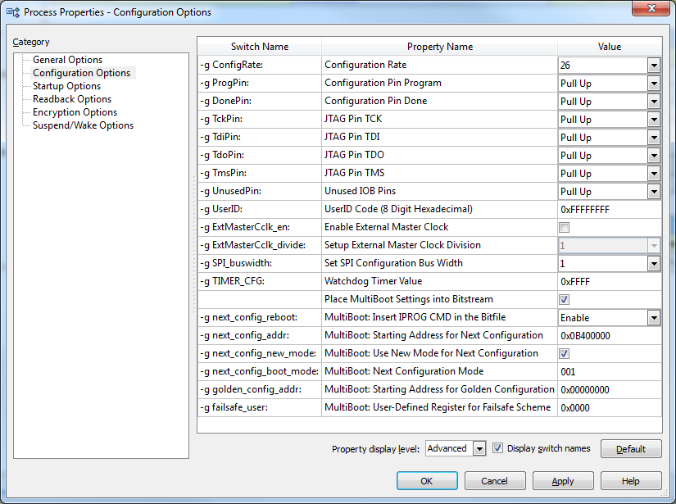The width and height of the screenshot is (676, 504).
Task: Open Startup Options category
Action: pos(67,86)
